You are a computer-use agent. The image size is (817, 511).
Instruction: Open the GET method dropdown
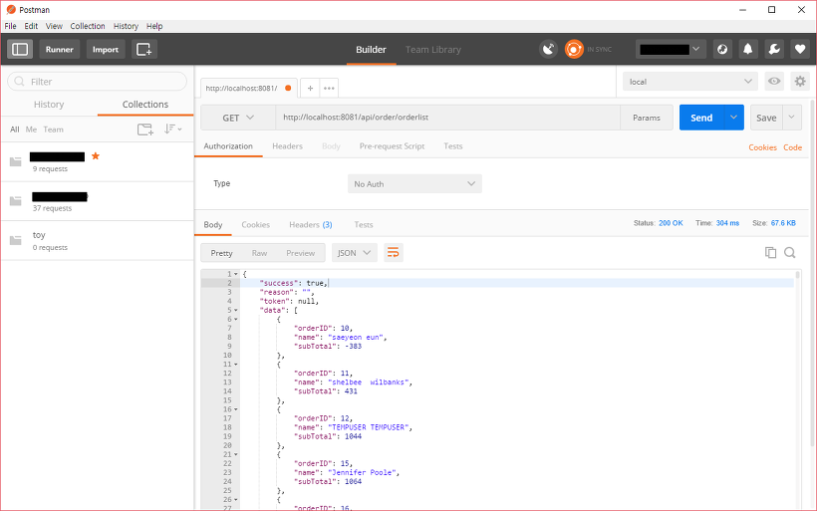pyautogui.click(x=238, y=118)
